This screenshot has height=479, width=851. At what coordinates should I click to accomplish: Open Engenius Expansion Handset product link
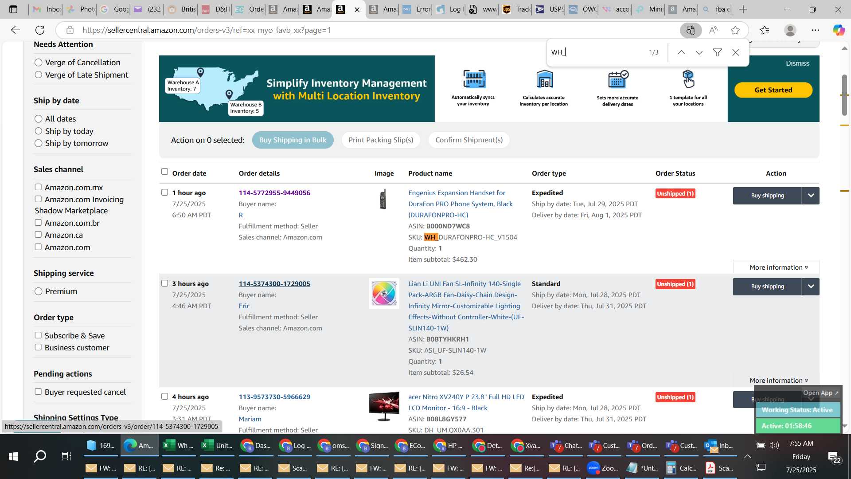(461, 204)
